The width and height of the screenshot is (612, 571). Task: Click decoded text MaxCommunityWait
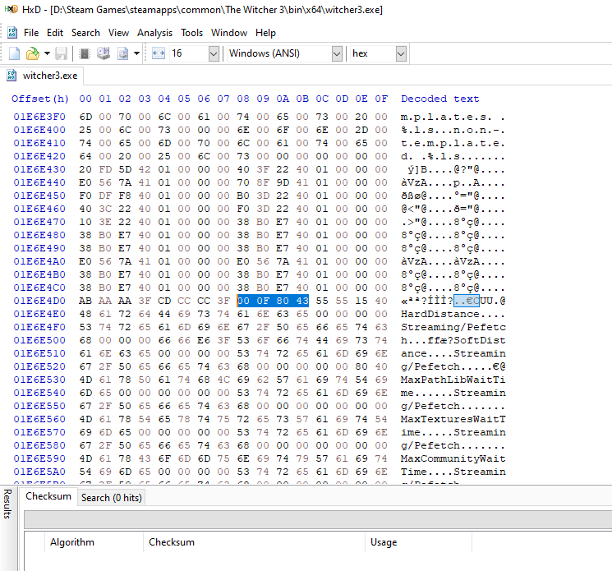(x=453, y=458)
